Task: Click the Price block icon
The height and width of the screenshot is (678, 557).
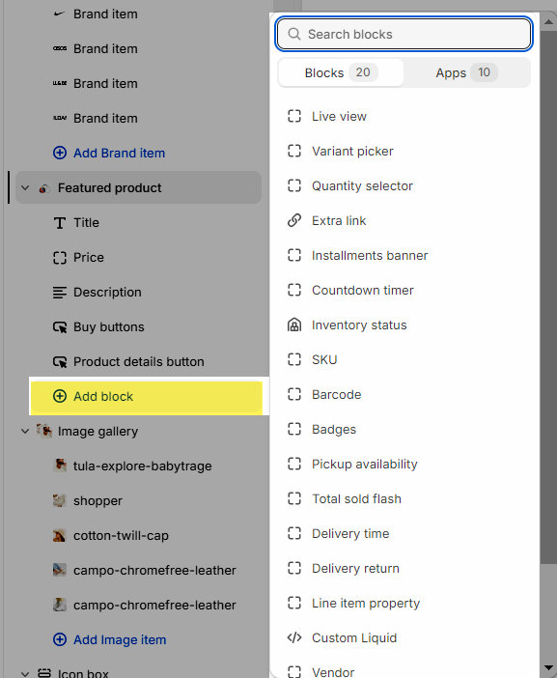Action: (x=60, y=258)
